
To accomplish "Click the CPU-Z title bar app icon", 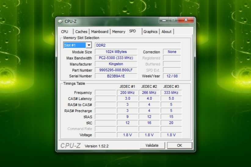I will pyautogui.click(x=60, y=21).
